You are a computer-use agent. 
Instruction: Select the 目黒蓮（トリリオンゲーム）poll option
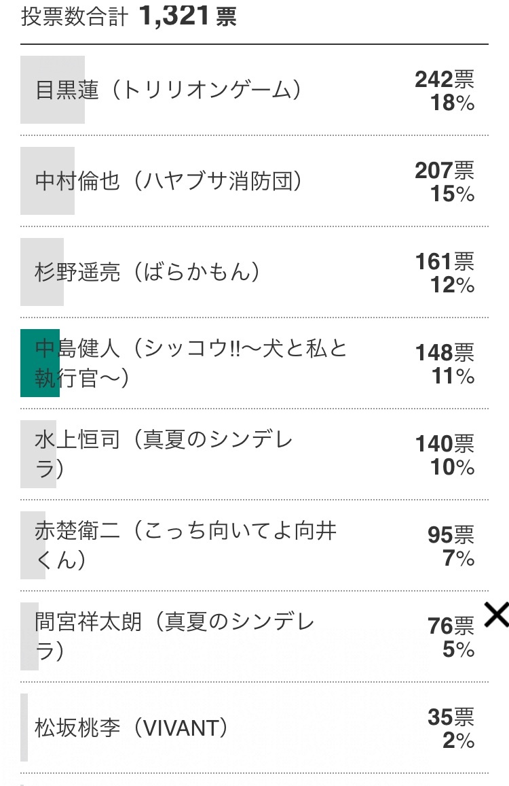click(168, 90)
